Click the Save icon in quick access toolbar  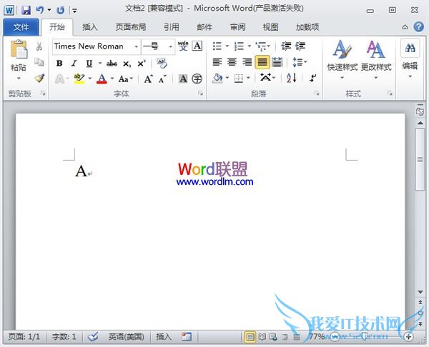(26, 11)
